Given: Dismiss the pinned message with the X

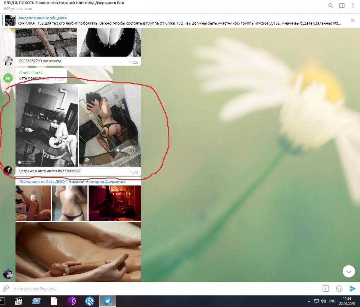Looking at the screenshot, I should point(353,20).
